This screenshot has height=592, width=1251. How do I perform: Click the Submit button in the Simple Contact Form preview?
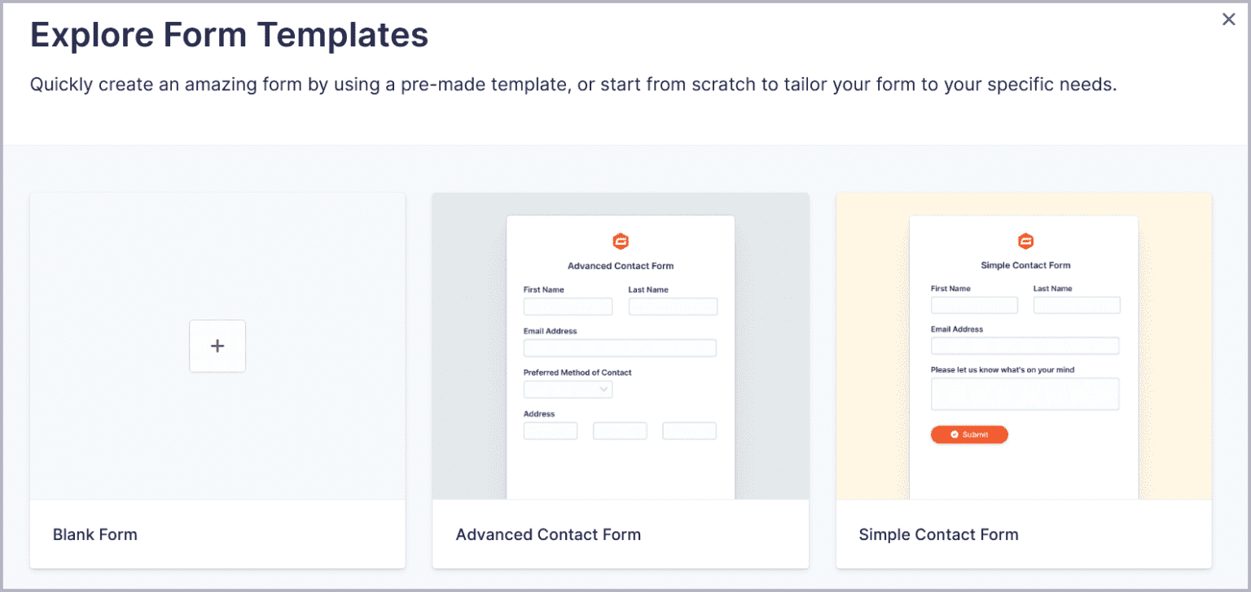point(969,434)
